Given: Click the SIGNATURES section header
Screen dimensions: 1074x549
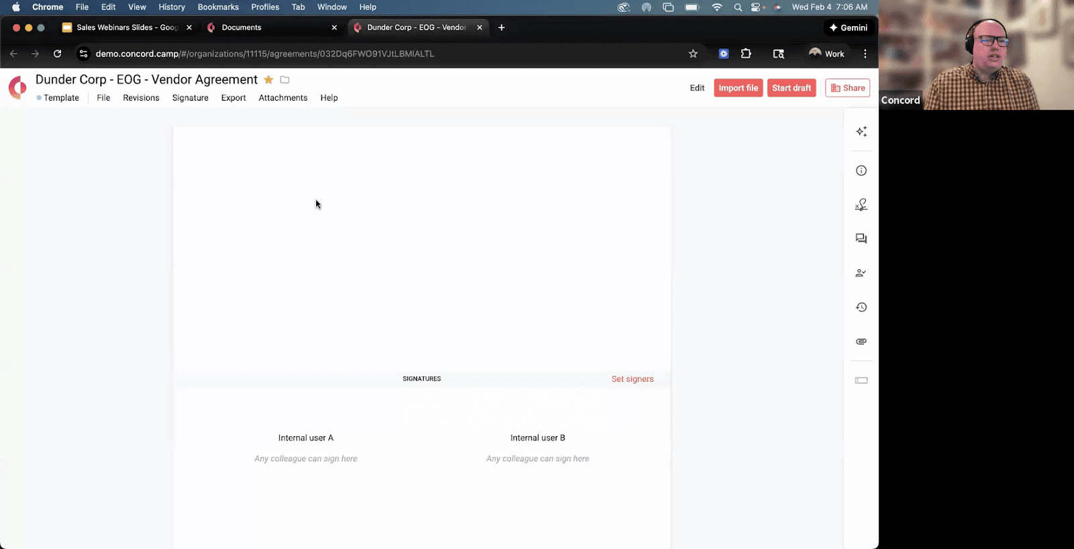Looking at the screenshot, I should (422, 379).
